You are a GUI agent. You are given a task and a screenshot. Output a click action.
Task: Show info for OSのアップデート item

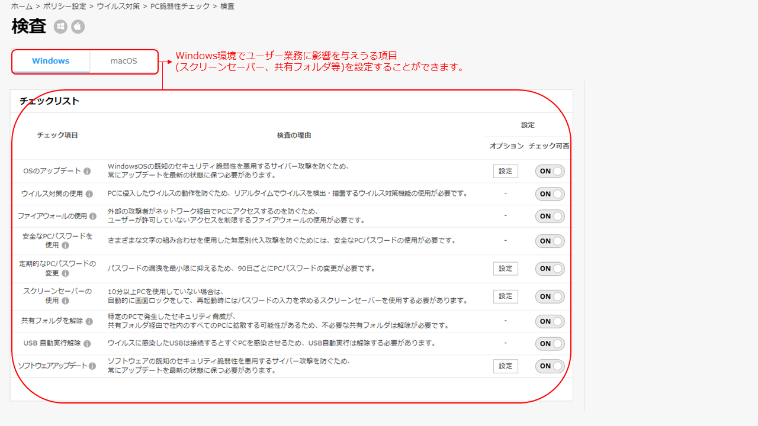click(87, 172)
